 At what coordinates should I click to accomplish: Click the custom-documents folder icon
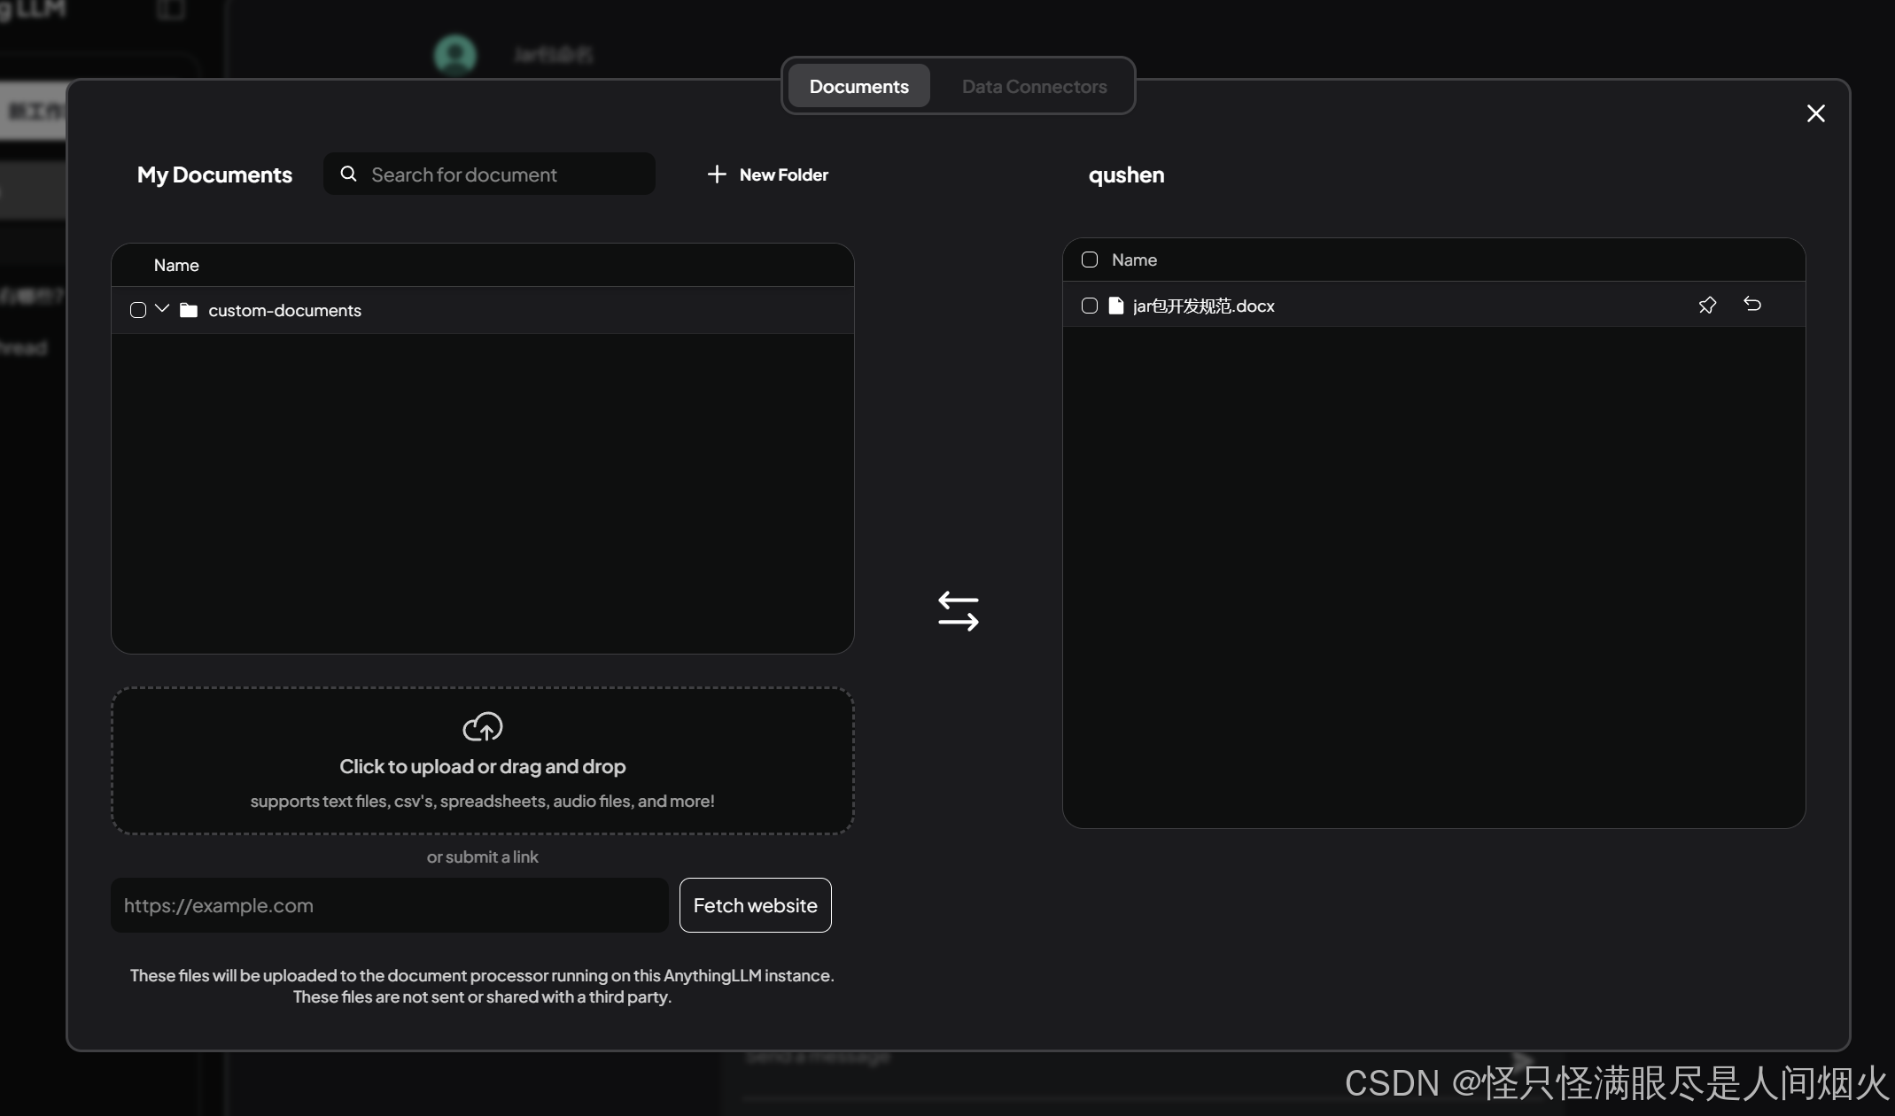[x=189, y=310]
